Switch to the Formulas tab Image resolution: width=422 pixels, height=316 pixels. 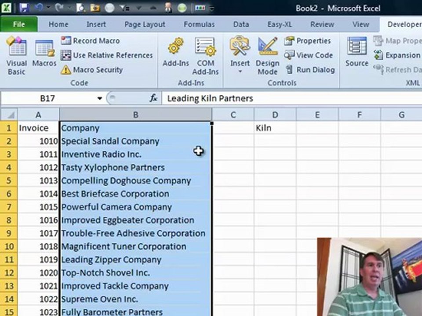point(199,24)
